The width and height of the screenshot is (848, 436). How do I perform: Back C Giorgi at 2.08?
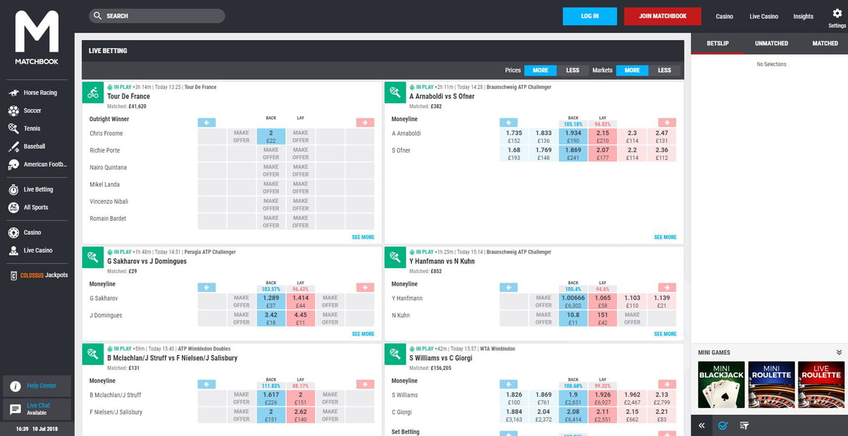click(x=573, y=415)
